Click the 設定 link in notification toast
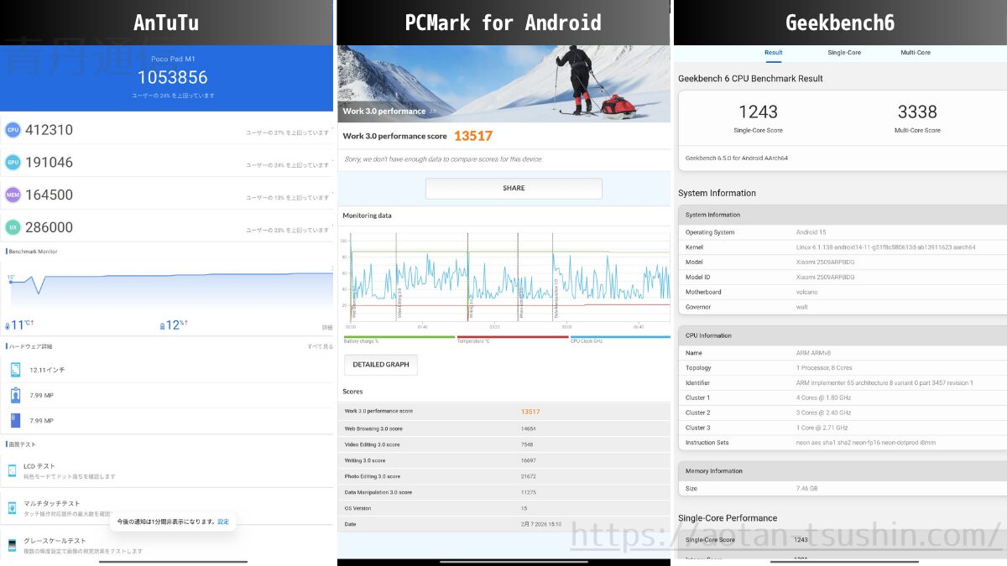The width and height of the screenshot is (1007, 566). click(x=223, y=522)
